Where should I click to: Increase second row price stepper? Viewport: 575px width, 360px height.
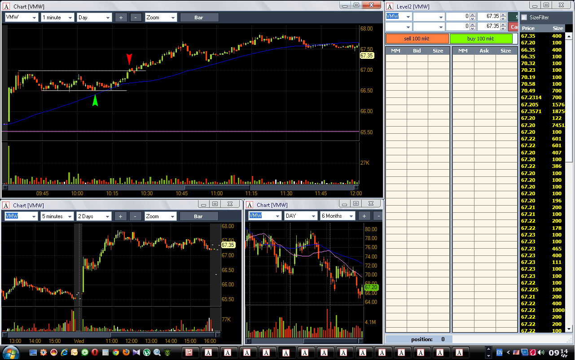click(503, 25)
